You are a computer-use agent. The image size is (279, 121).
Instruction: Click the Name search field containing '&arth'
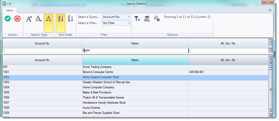[x=135, y=51]
